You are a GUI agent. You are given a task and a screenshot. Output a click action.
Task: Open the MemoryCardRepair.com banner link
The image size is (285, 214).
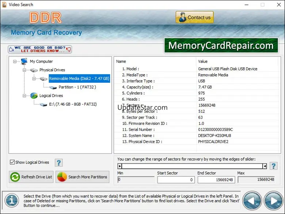[x=221, y=45]
